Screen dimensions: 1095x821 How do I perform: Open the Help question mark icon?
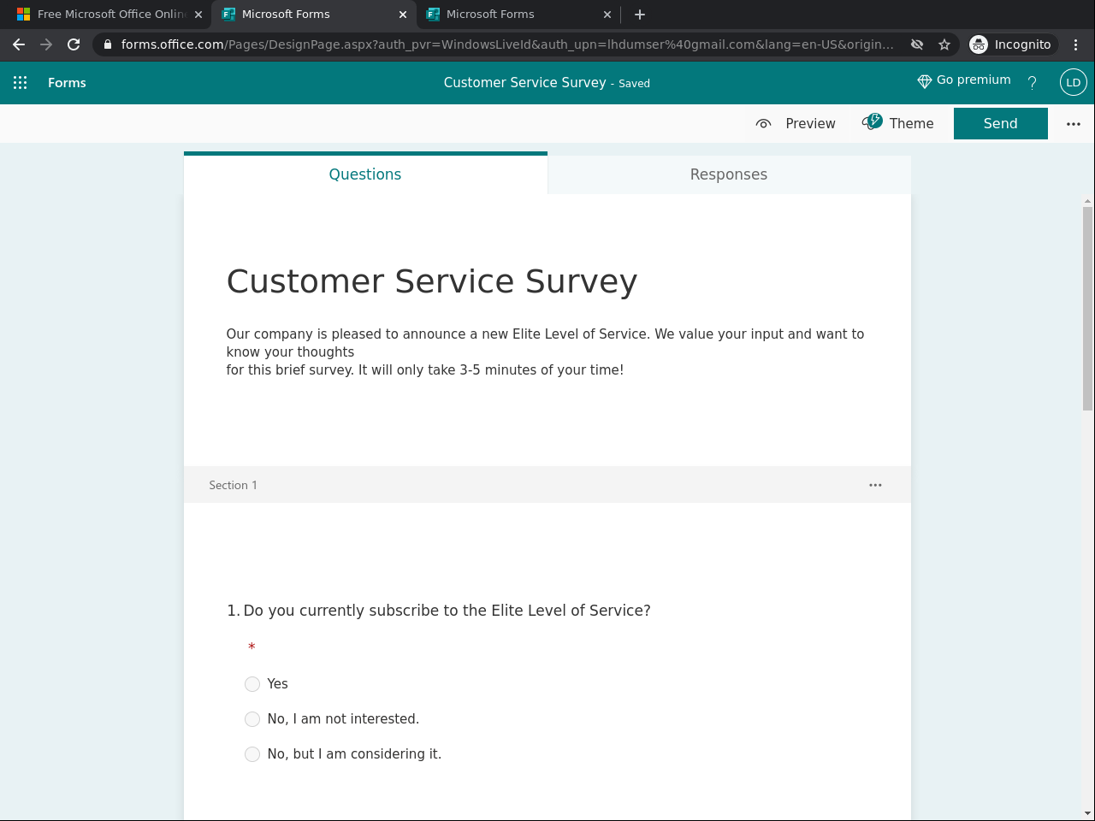1032,83
